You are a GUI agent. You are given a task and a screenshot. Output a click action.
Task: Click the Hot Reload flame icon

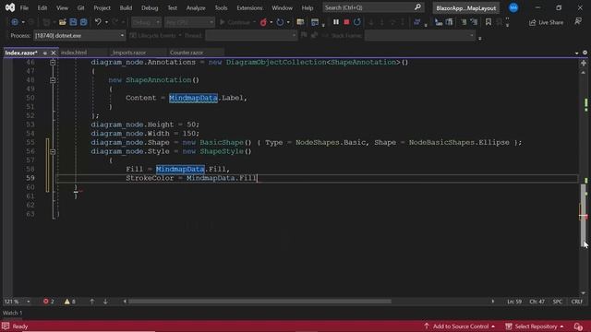pos(263,22)
